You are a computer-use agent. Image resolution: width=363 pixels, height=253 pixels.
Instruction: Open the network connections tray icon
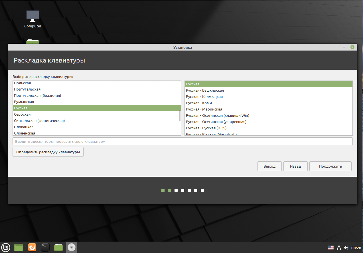coord(339,248)
